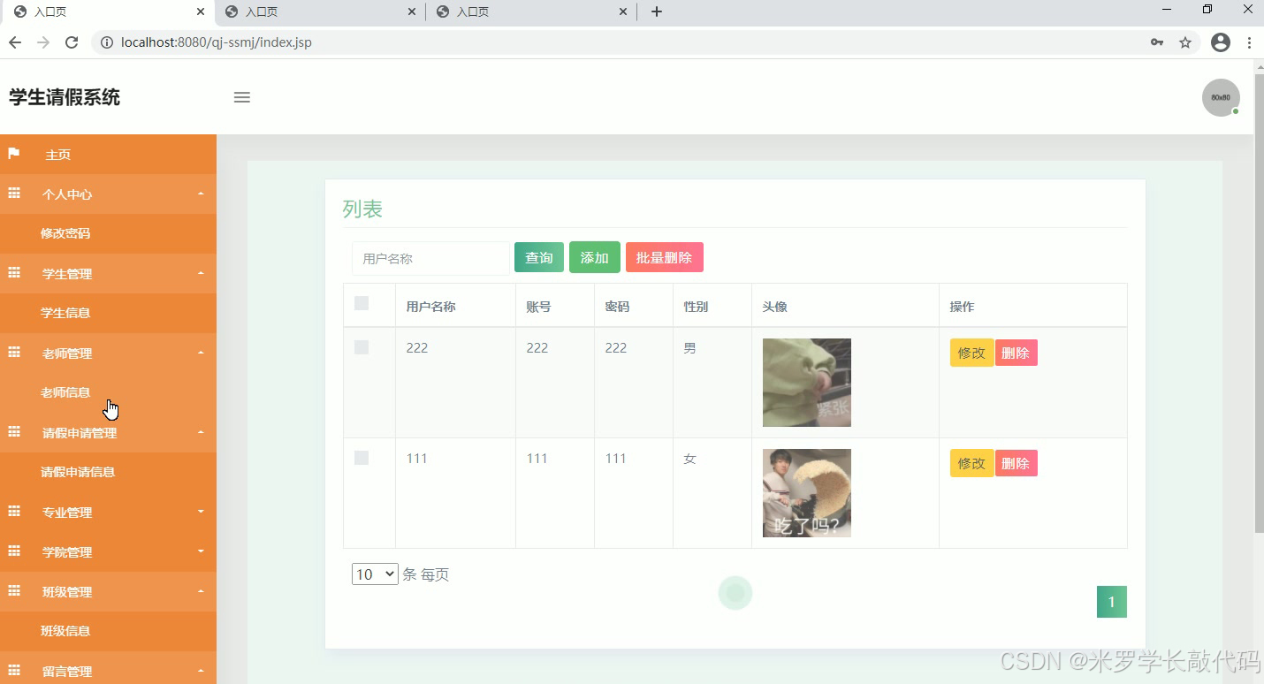Open the per-page count dropdown showing 10
Screen dimensions: 1264x684
tap(374, 574)
